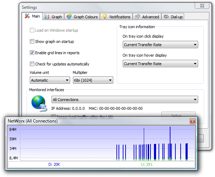Image resolution: width=215 pixels, height=177 pixels.
Task: Click the MAC address text
Action: pos(116,108)
